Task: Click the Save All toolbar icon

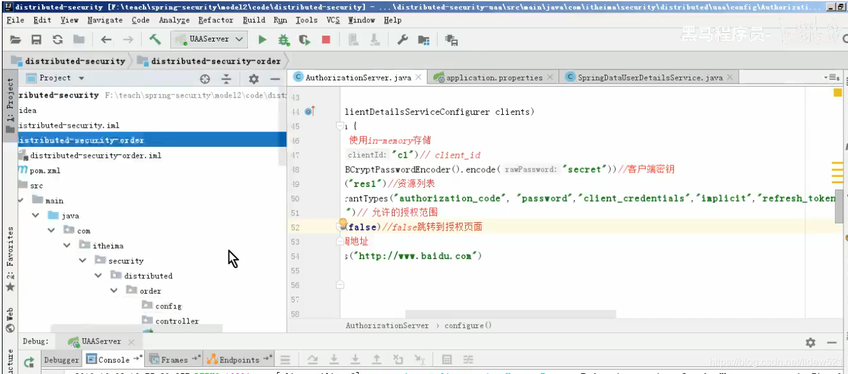Action: pos(36,40)
